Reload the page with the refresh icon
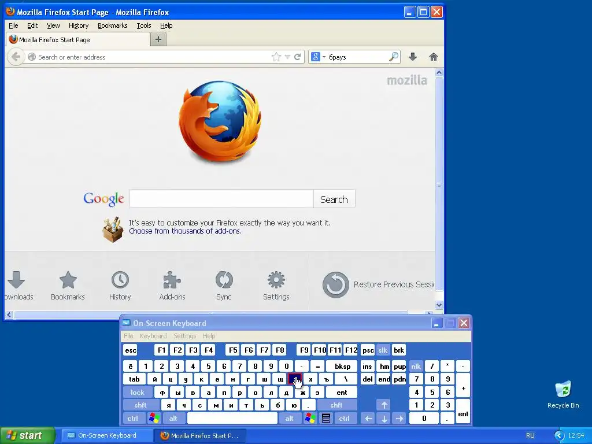 (x=298, y=57)
